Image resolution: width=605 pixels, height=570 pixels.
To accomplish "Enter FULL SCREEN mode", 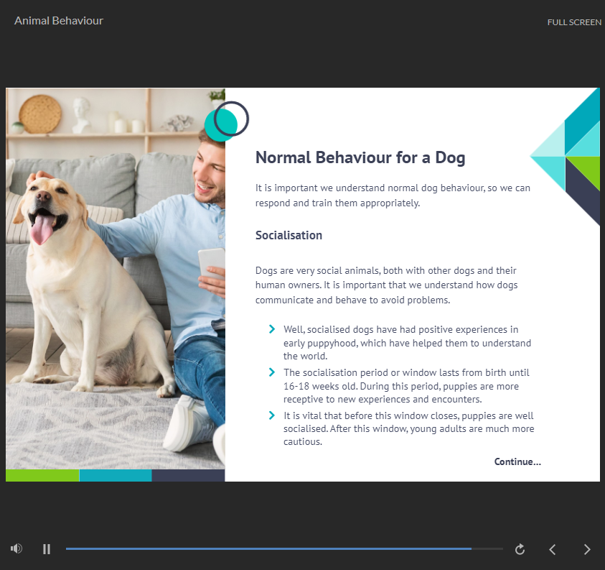I will (574, 22).
